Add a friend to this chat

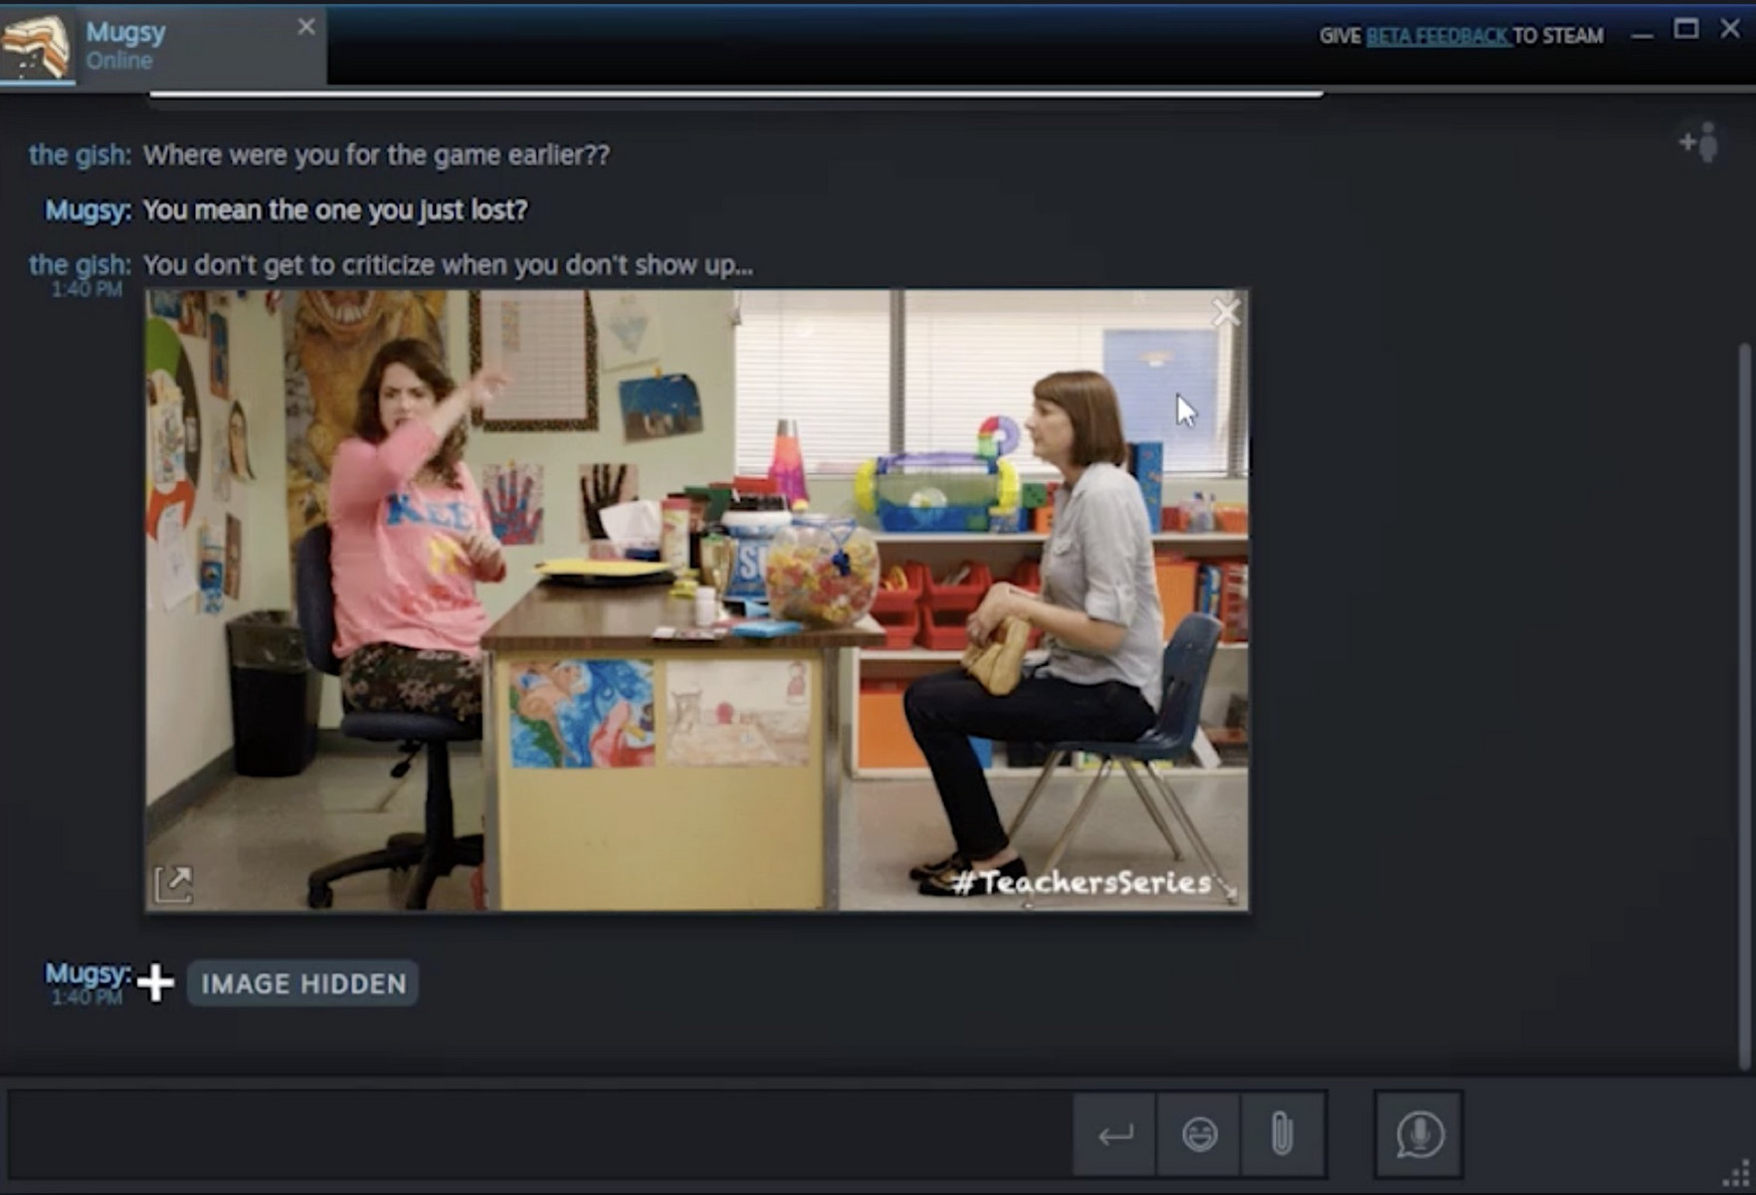(x=1699, y=142)
